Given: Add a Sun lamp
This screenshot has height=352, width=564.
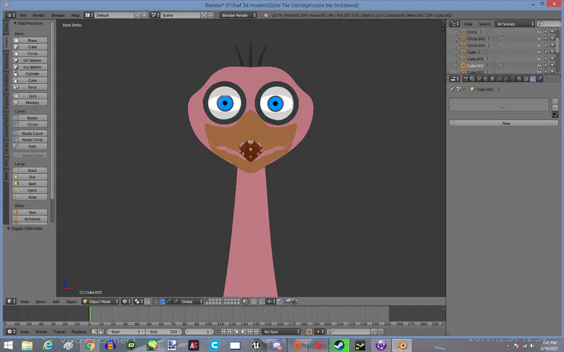Looking at the screenshot, I should (x=32, y=177).
